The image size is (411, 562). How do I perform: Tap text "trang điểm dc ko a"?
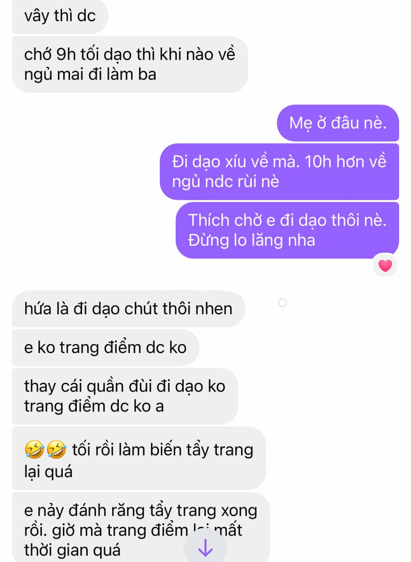[x=94, y=406]
